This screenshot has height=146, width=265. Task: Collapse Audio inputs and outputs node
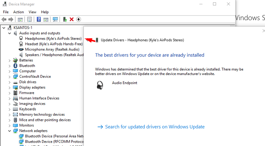tap(10, 33)
